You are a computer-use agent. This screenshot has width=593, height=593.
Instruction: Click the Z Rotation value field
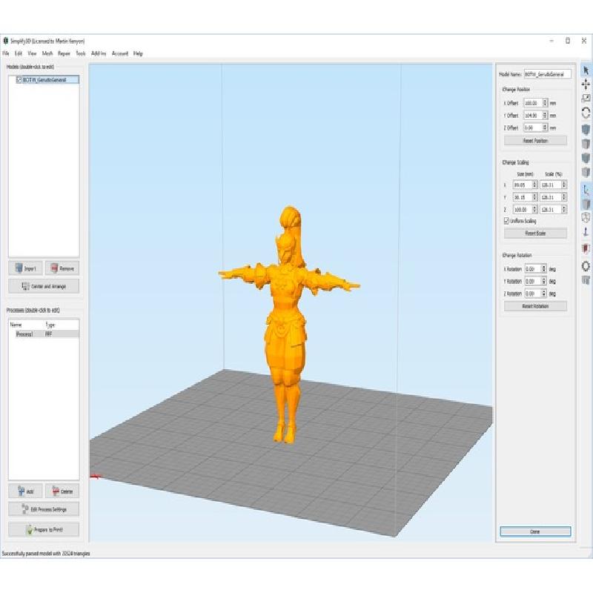[533, 294]
